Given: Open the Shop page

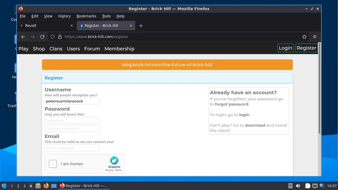Looking at the screenshot, I should tap(39, 49).
